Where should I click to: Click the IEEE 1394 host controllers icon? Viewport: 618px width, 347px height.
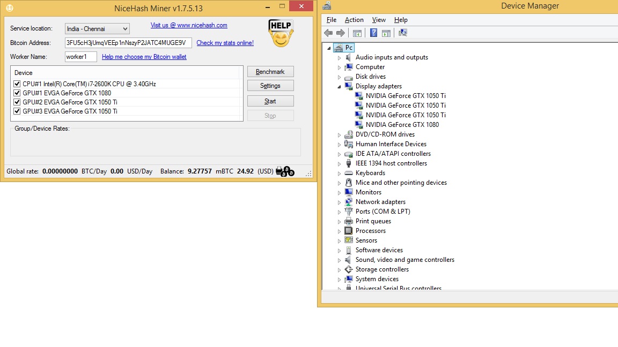(x=348, y=163)
